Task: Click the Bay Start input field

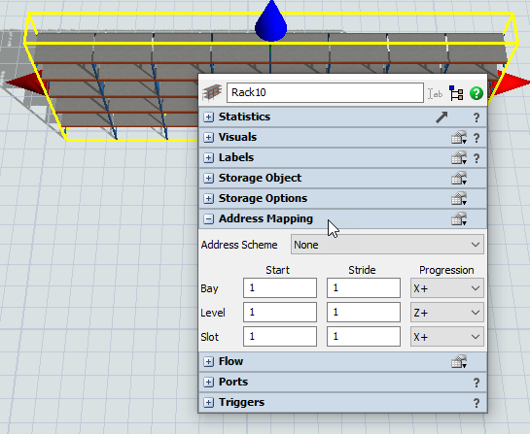Action: (x=280, y=287)
